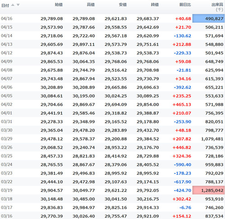Click volume 959,883
The height and width of the screenshot is (219, 225).
click(214, 164)
